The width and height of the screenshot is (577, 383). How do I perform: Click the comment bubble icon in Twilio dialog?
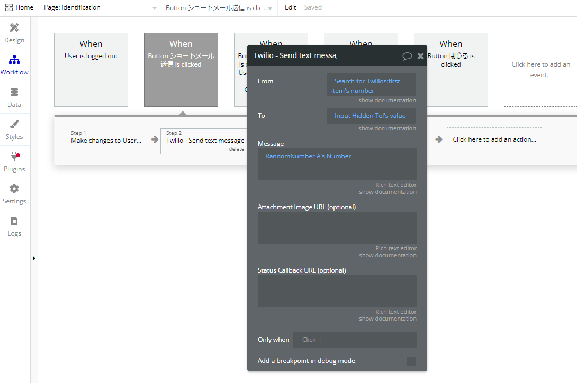click(x=407, y=56)
